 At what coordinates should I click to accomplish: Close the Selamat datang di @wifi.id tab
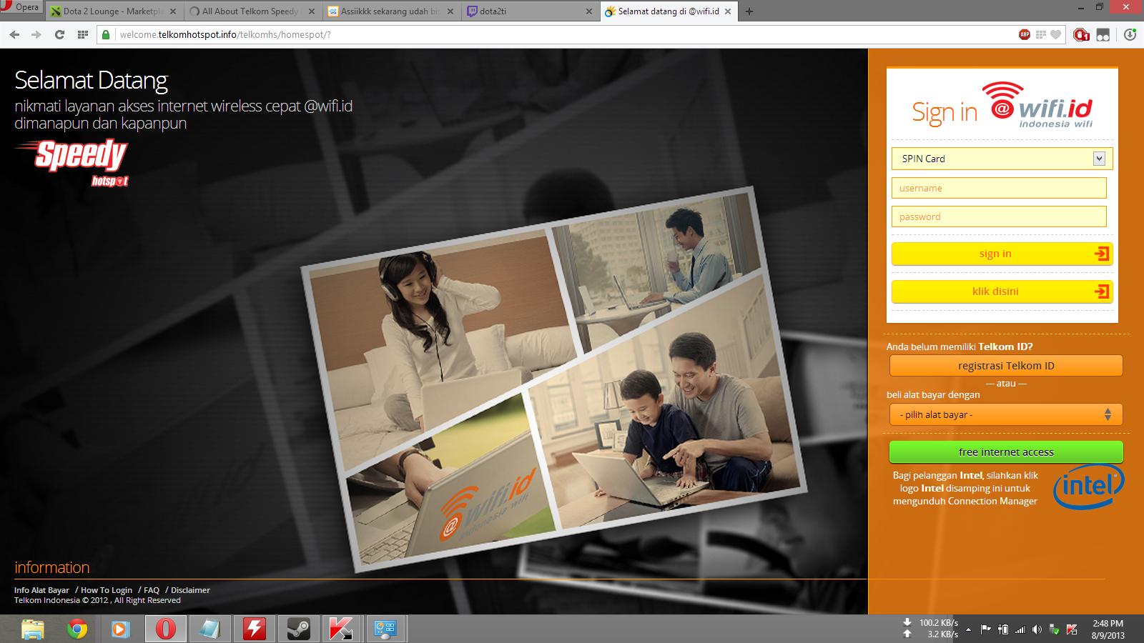pyautogui.click(x=728, y=11)
